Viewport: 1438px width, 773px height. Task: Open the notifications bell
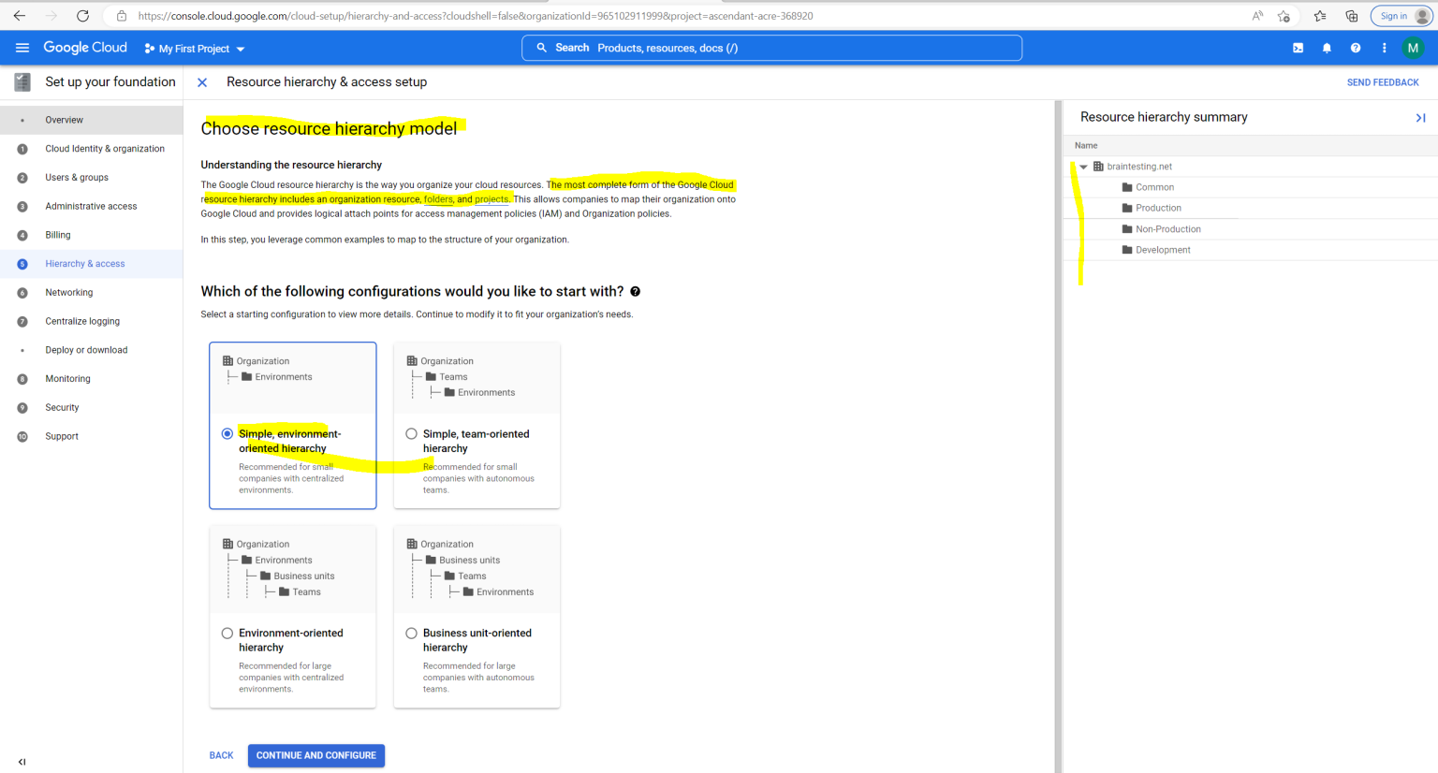[x=1327, y=48]
